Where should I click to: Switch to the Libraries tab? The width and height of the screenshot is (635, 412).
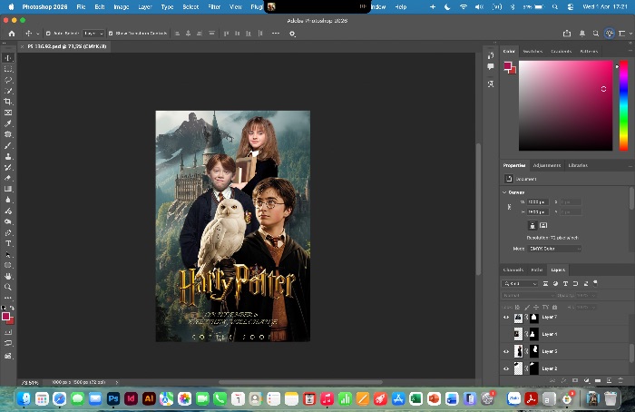578,165
